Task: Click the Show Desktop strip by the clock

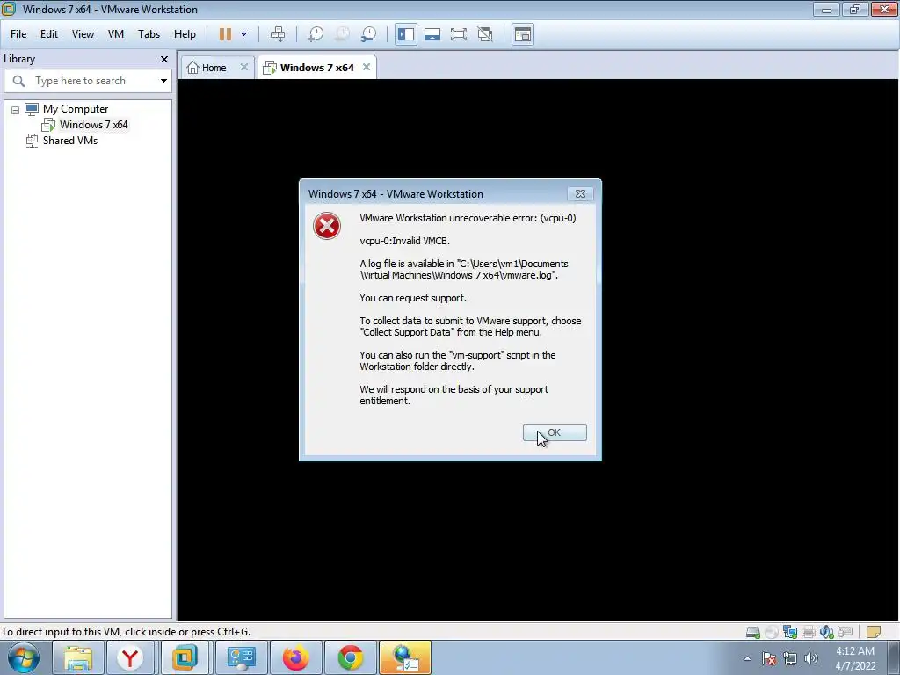Action: 895,657
